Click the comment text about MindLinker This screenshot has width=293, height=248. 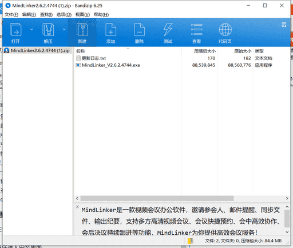181,221
